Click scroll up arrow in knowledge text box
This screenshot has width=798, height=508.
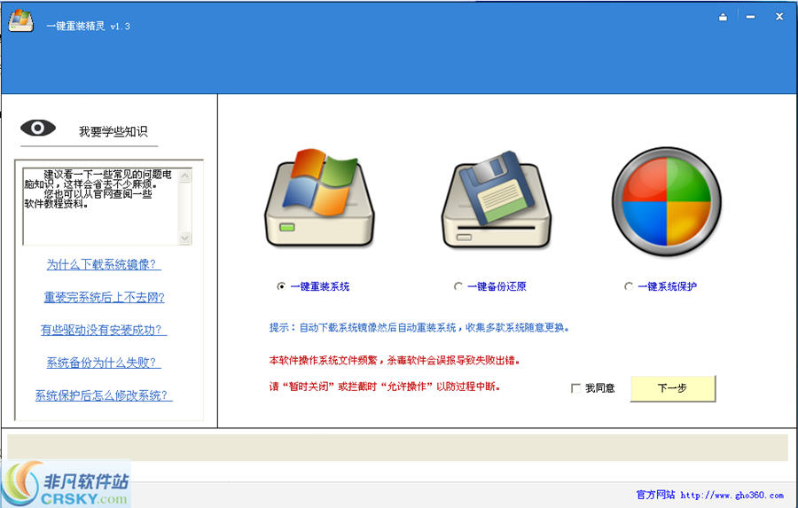[184, 176]
